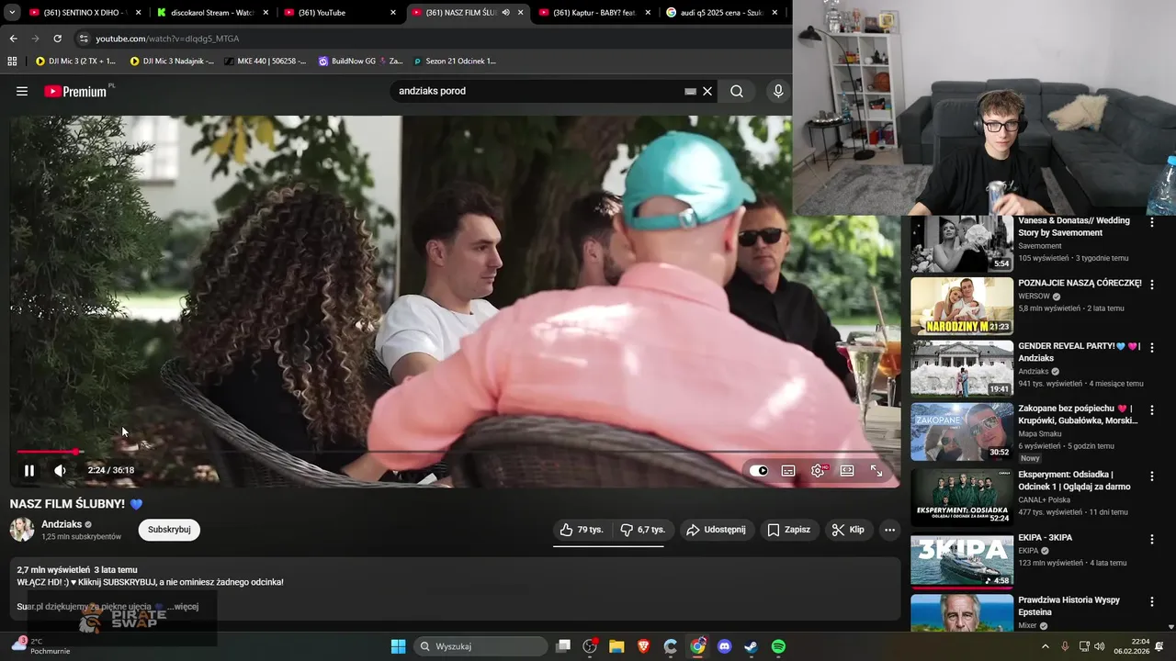Switch to audi q5 2025 cena tab

[x=721, y=13]
